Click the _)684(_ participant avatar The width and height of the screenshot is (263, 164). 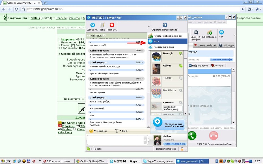(156, 81)
